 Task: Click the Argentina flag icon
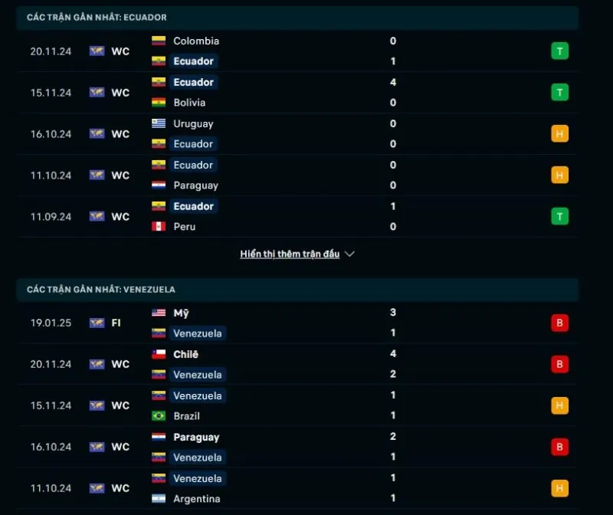[x=159, y=498]
